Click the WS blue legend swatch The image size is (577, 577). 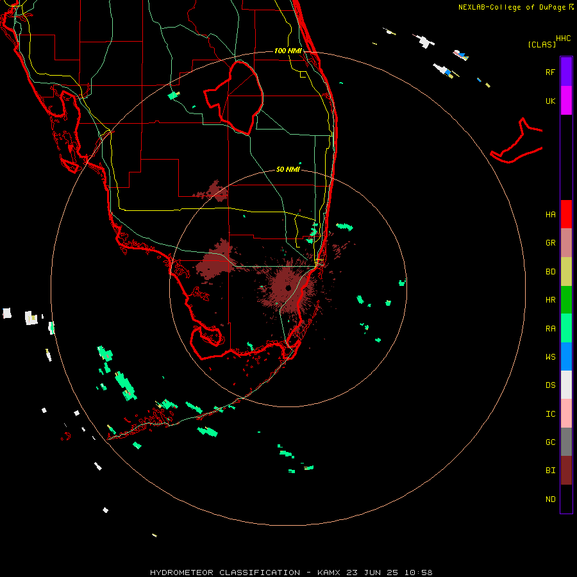point(566,356)
